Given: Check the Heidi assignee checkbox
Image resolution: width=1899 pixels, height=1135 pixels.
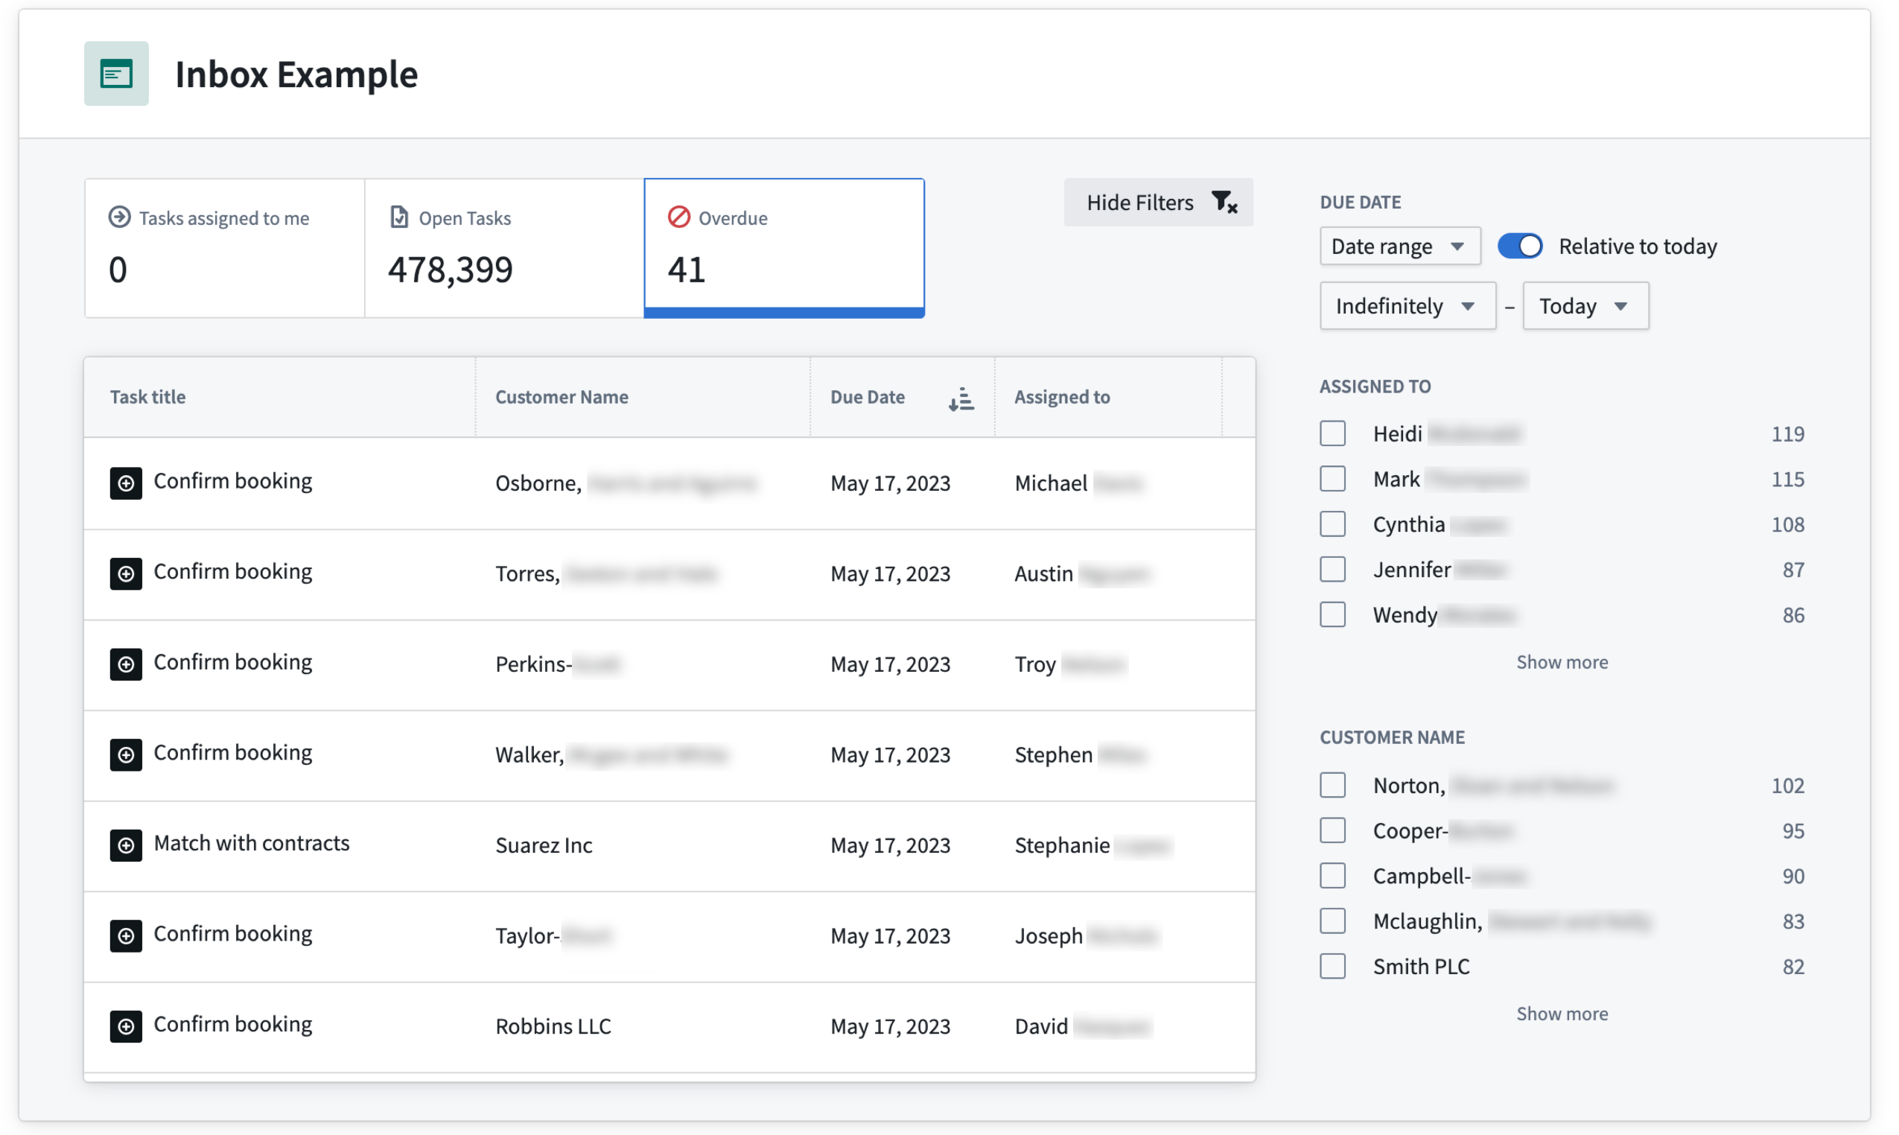Looking at the screenshot, I should [x=1332, y=433].
